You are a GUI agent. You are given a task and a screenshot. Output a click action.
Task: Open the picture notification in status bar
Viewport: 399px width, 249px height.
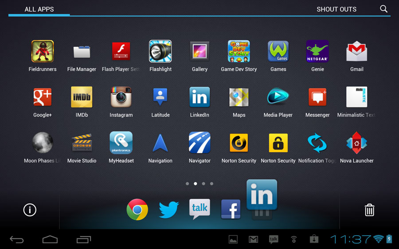point(233,239)
